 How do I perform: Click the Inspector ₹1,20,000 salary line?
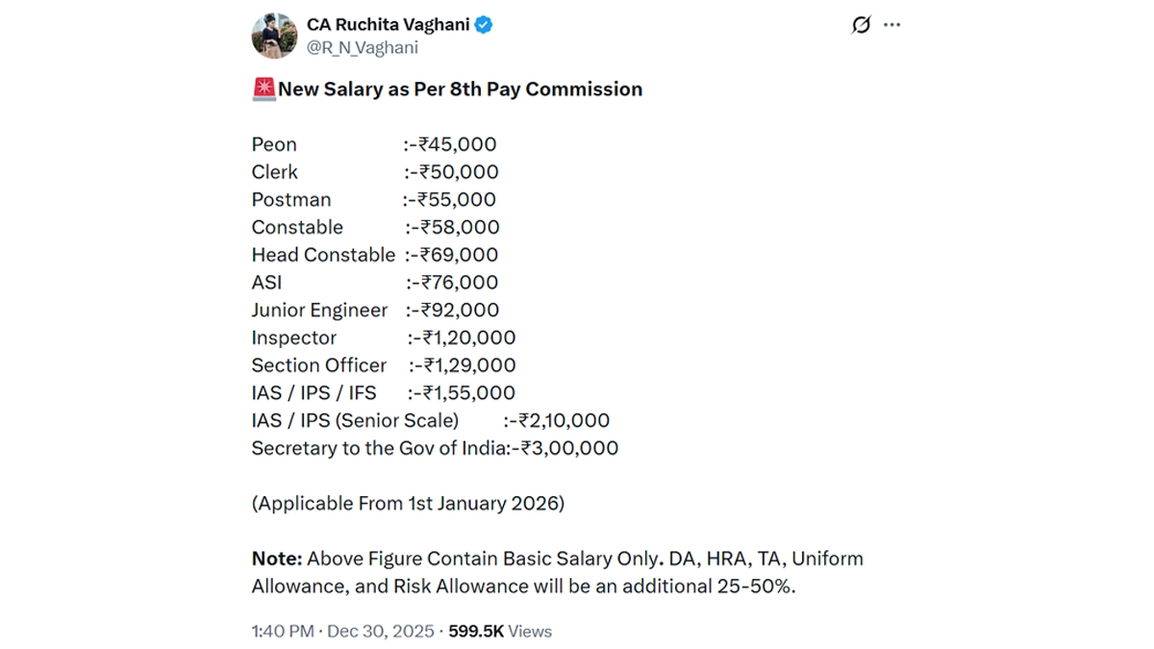tap(384, 338)
